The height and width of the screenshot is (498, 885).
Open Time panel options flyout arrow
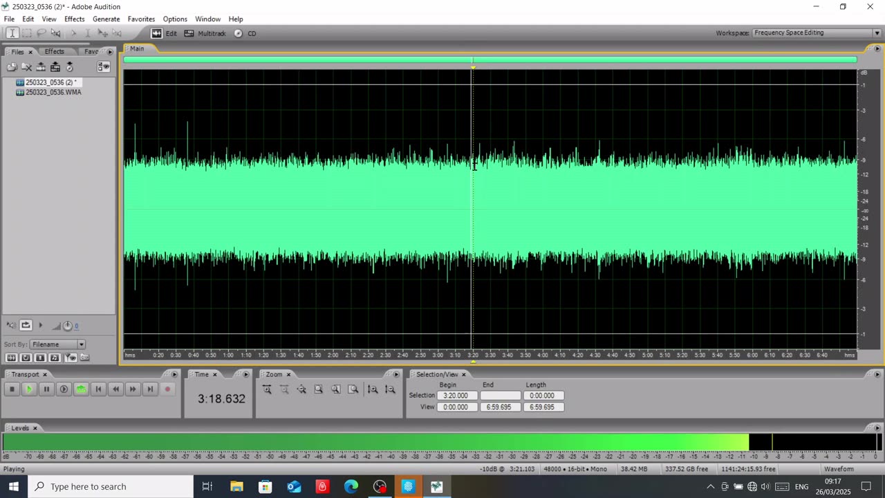click(245, 374)
